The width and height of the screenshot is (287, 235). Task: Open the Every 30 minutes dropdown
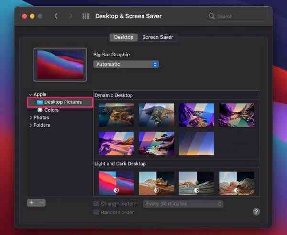click(184, 204)
